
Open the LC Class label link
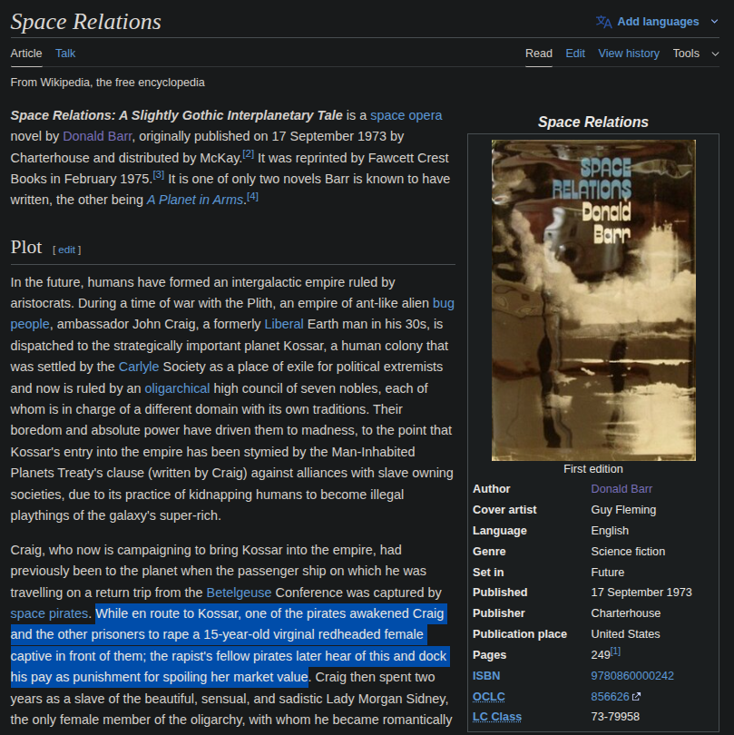click(497, 717)
